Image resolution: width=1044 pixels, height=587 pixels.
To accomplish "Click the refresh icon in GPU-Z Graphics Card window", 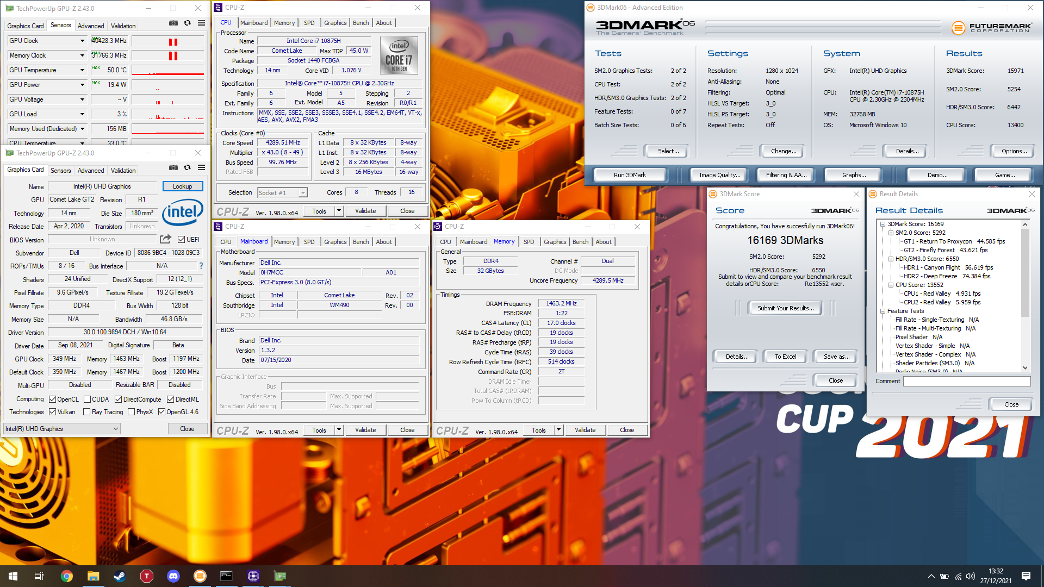I will point(188,167).
